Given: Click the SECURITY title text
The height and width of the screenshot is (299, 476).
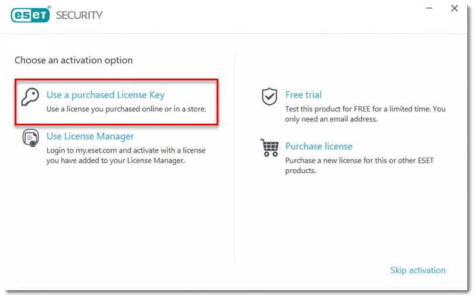Looking at the screenshot, I should (79, 15).
